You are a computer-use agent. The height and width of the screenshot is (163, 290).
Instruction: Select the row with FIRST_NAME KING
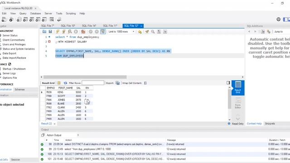pyautogui.click(x=67, y=92)
